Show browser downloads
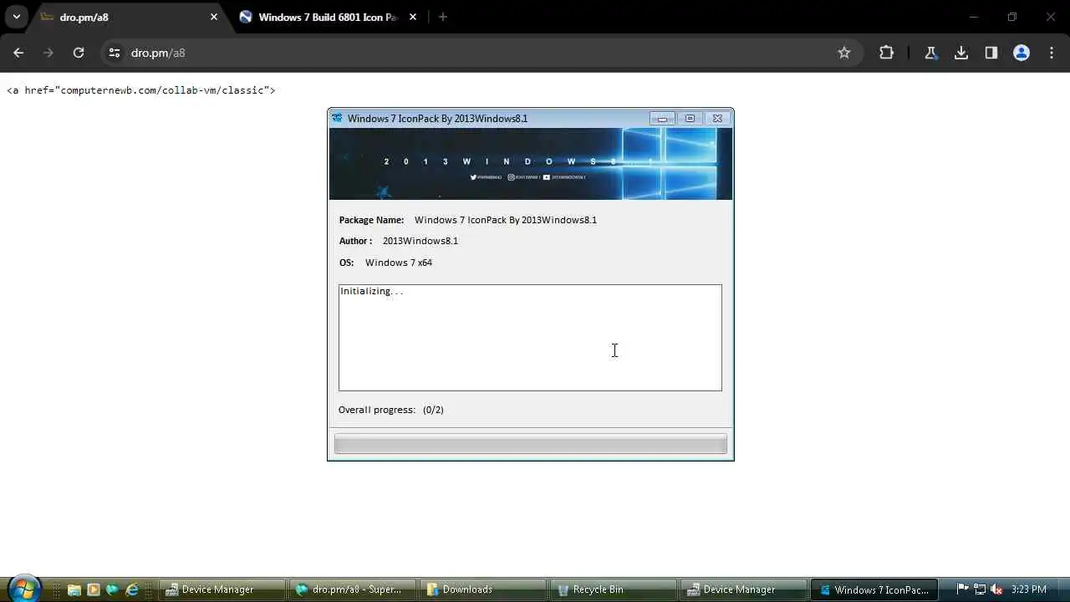 pos(961,53)
